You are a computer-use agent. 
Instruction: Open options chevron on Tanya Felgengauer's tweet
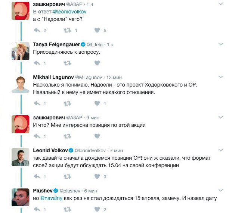coord(221,44)
